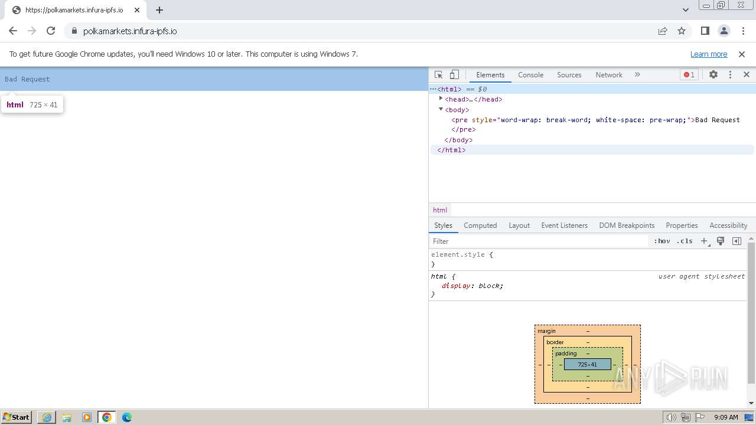The width and height of the screenshot is (756, 425).
Task: Go back with the browser back arrow
Action: (13, 31)
